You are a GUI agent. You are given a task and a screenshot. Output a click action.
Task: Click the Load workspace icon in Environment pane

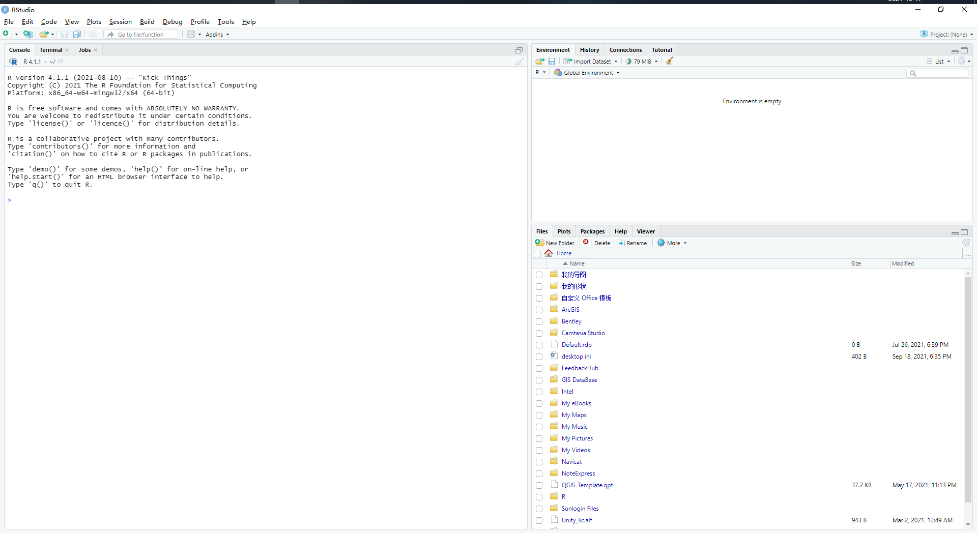[540, 61]
